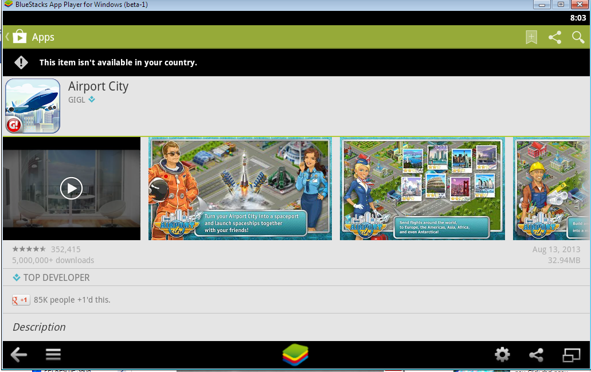Click the warning exclamation icon
Screen dimensions: 591x372
click(21, 62)
